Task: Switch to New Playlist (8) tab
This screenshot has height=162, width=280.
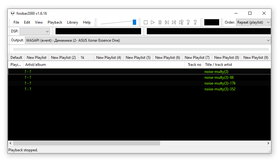Action: point(227,58)
